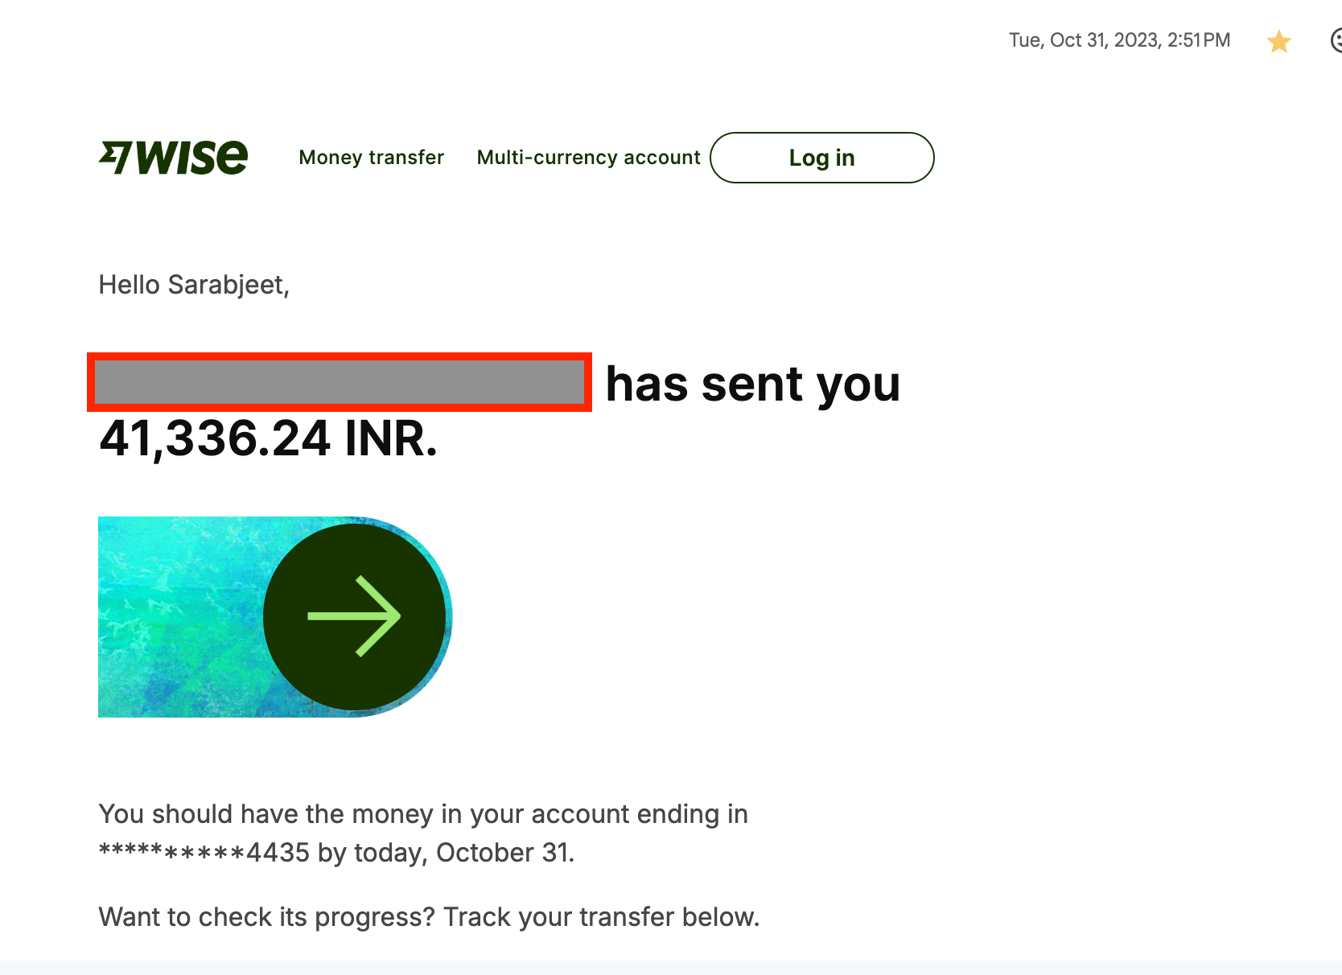Viewport: 1342px width, 975px height.
Task: Open the Money transfer link
Action: pos(371,158)
